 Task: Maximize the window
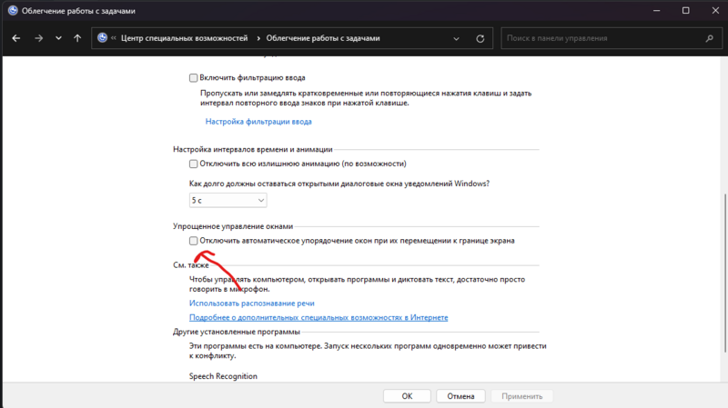click(x=686, y=11)
